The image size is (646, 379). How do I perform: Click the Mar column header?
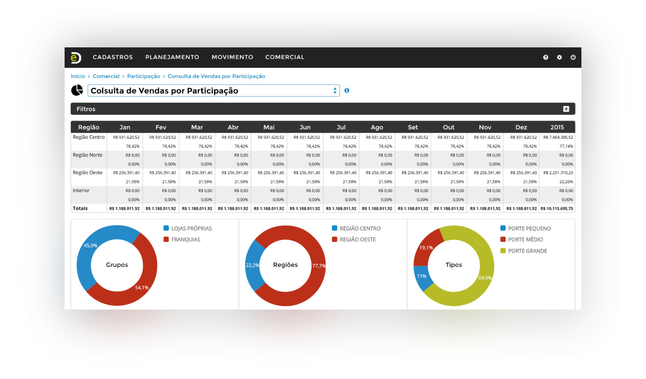click(197, 127)
